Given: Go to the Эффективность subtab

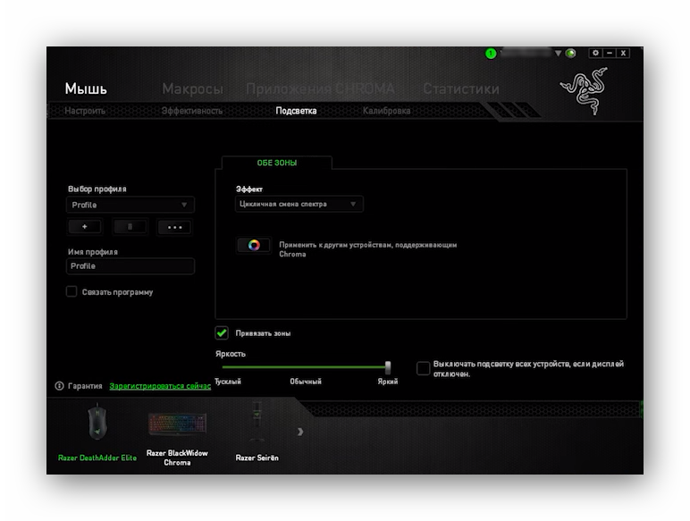Looking at the screenshot, I should (x=192, y=111).
